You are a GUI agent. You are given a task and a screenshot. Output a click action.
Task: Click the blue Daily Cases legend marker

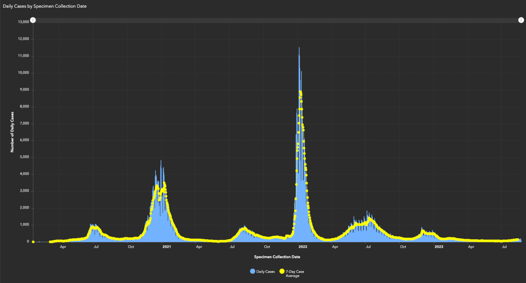(252, 271)
